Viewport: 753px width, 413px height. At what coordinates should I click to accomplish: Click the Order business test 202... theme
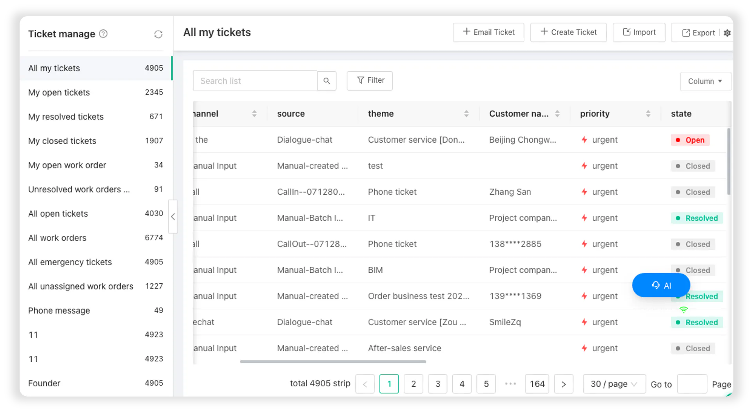(x=418, y=296)
